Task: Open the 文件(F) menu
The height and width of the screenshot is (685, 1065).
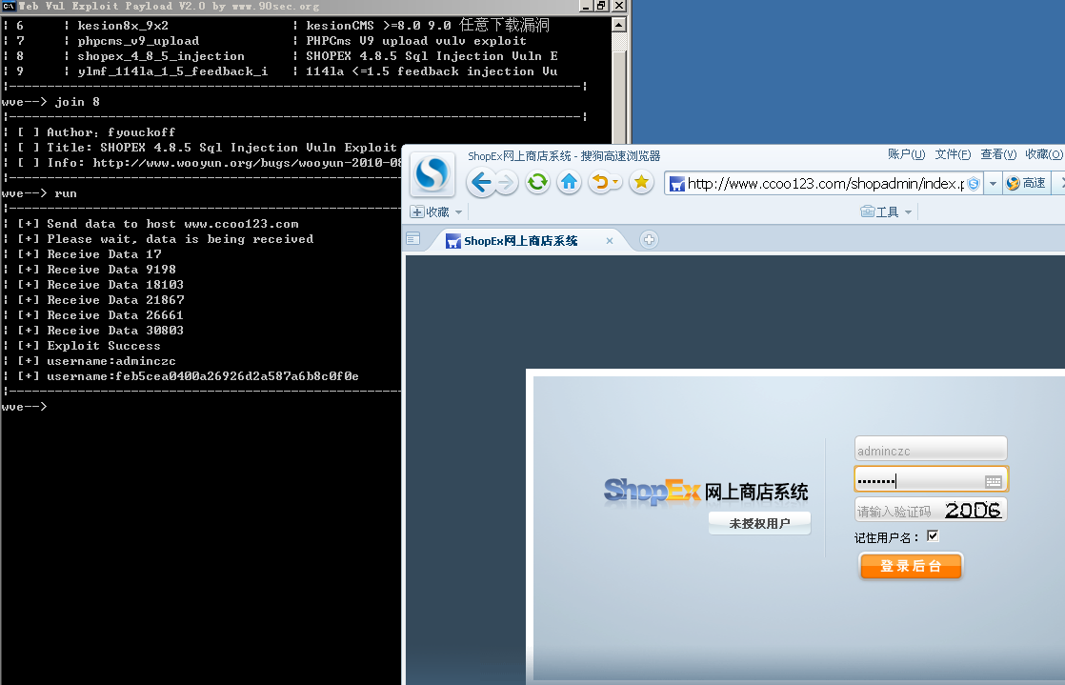Action: click(953, 154)
